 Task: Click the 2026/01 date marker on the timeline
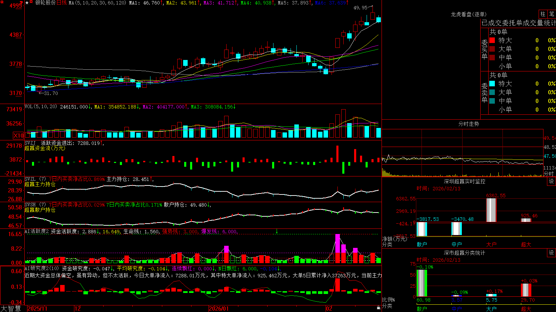click(219, 309)
